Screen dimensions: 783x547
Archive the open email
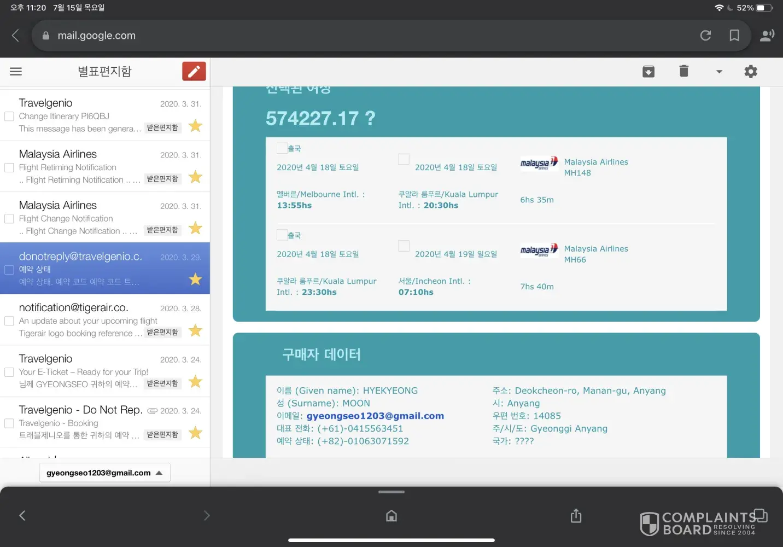point(648,72)
